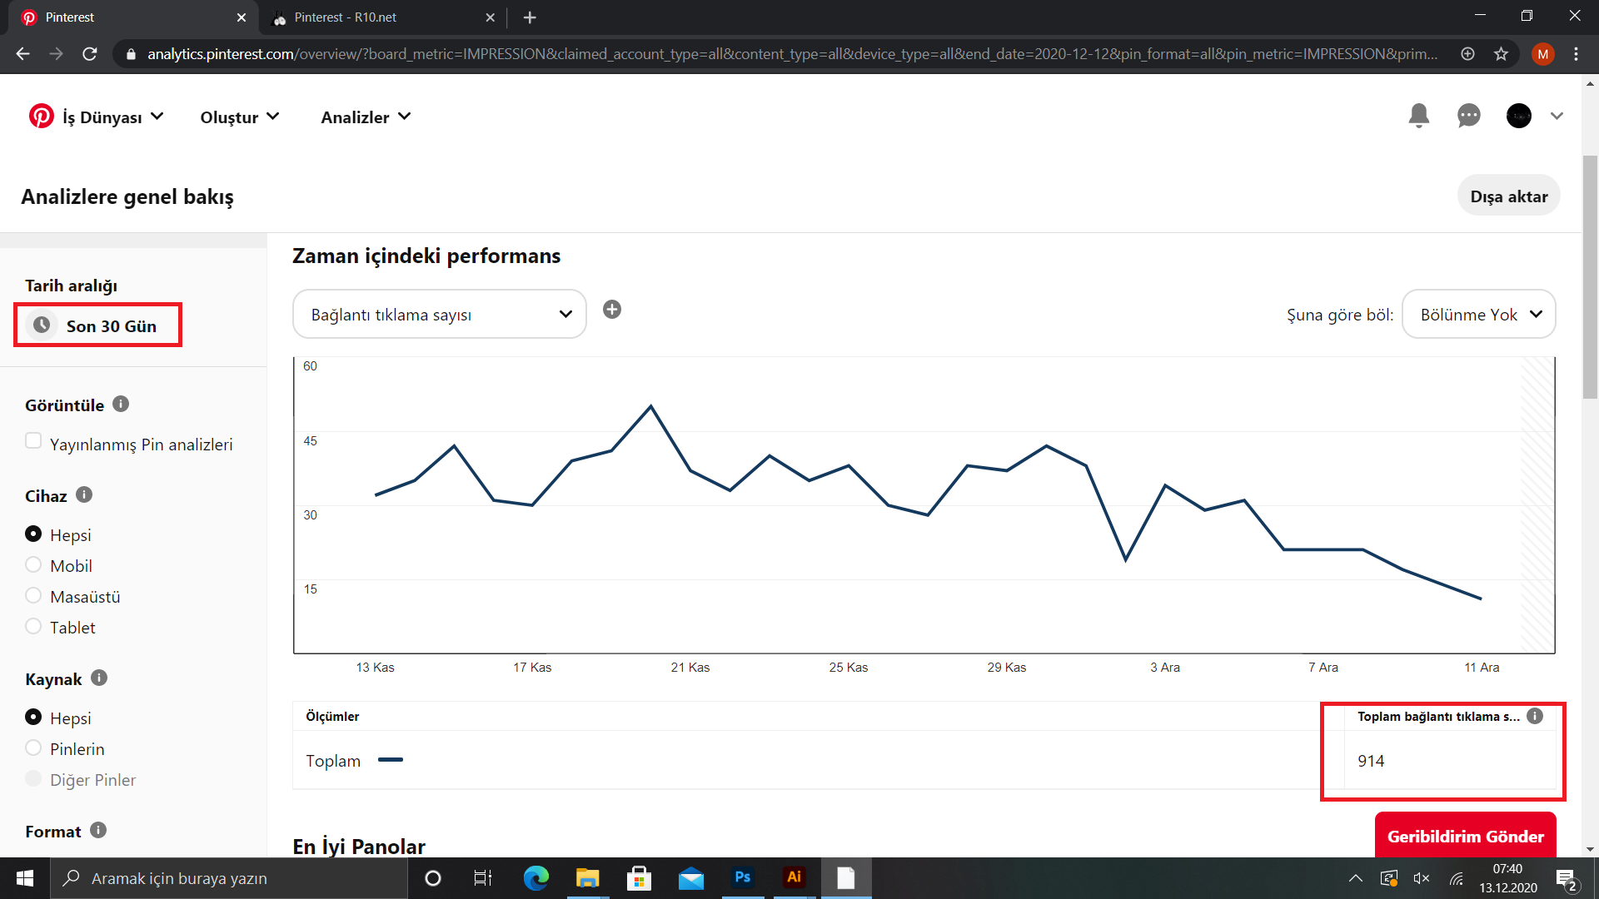The width and height of the screenshot is (1599, 899).
Task: Open Task View from taskbar
Action: click(x=483, y=878)
